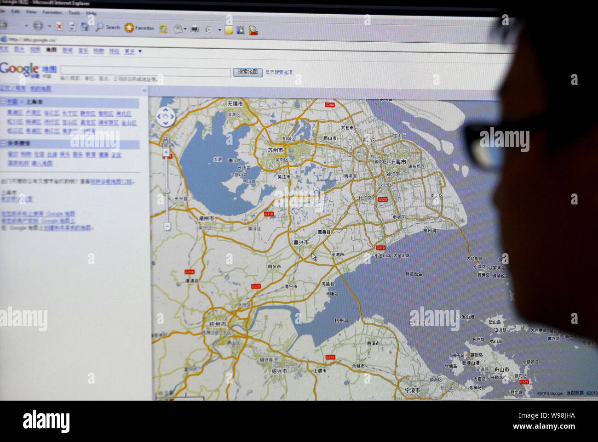Open the View menu

[x=31, y=11]
